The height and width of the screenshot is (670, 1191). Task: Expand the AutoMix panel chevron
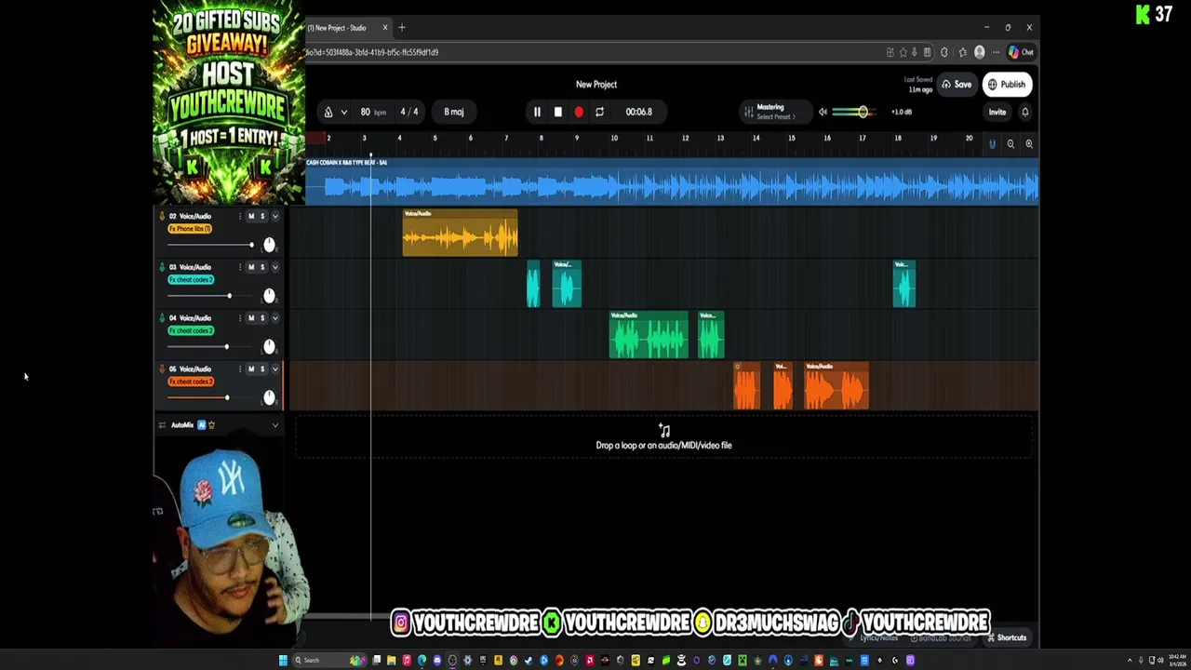pyautogui.click(x=274, y=425)
